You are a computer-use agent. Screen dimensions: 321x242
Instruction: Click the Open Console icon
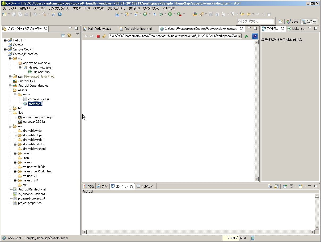(301, 186)
